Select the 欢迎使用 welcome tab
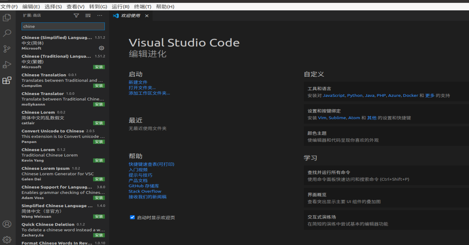 tap(130, 16)
